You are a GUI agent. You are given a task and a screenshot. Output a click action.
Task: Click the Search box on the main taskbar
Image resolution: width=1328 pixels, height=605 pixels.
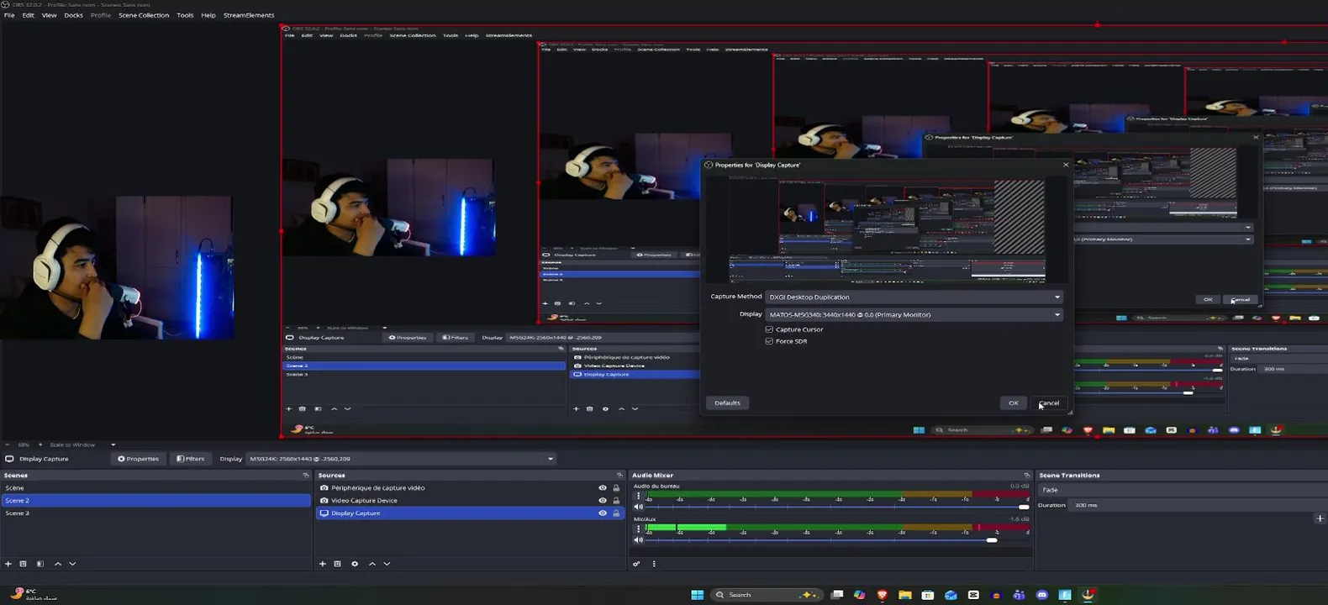pos(767,595)
